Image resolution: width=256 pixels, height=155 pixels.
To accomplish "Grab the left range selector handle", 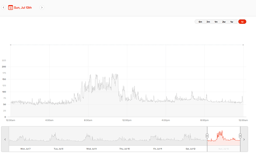I will point(207,136).
